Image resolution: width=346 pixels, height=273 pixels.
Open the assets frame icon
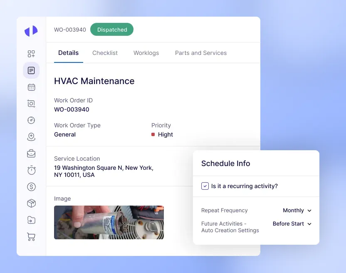click(31, 104)
